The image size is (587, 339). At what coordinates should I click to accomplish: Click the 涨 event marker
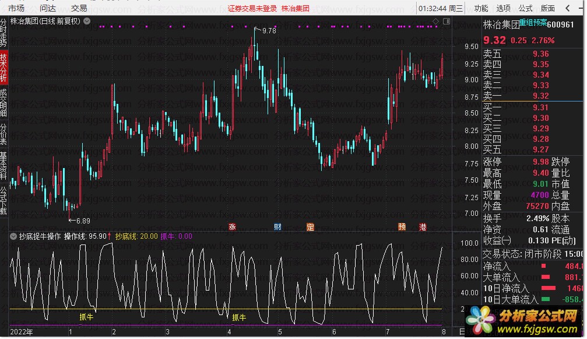click(232, 226)
